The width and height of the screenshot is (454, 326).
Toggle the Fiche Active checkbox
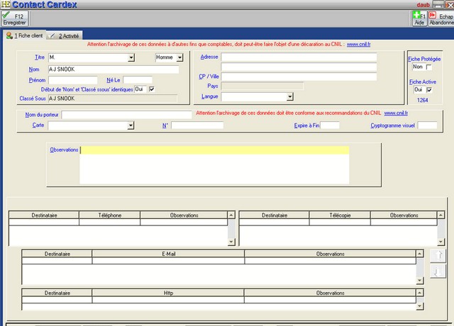coord(429,90)
